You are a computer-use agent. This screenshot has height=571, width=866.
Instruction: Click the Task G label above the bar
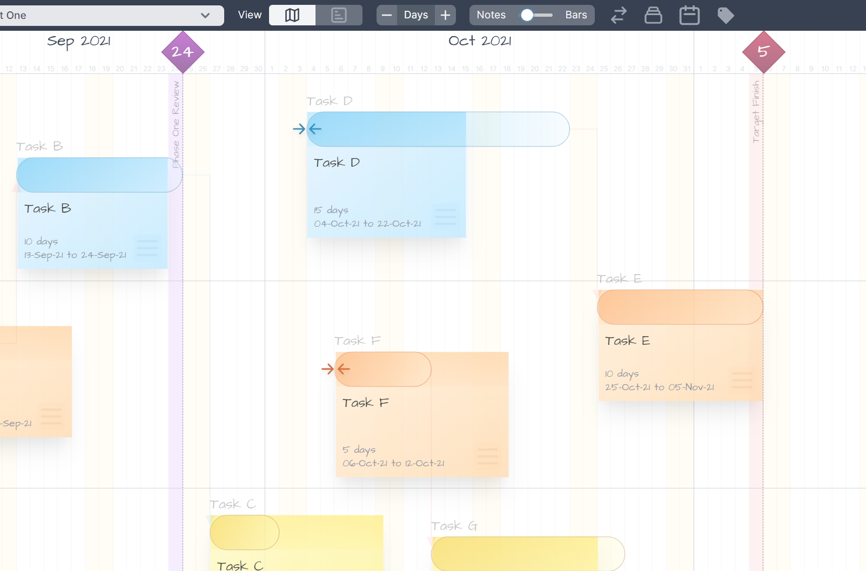point(454,526)
